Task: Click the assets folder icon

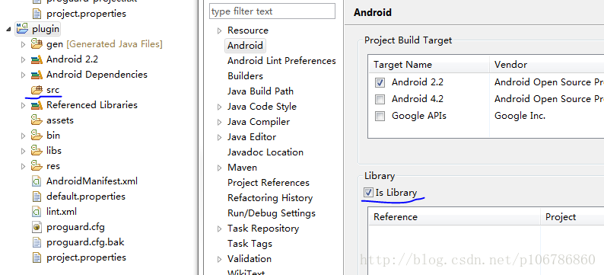Action: tap(37, 120)
